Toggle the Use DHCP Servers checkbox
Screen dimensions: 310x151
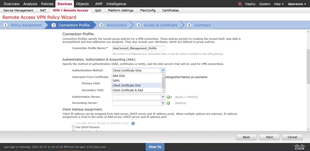click(x=73, y=127)
